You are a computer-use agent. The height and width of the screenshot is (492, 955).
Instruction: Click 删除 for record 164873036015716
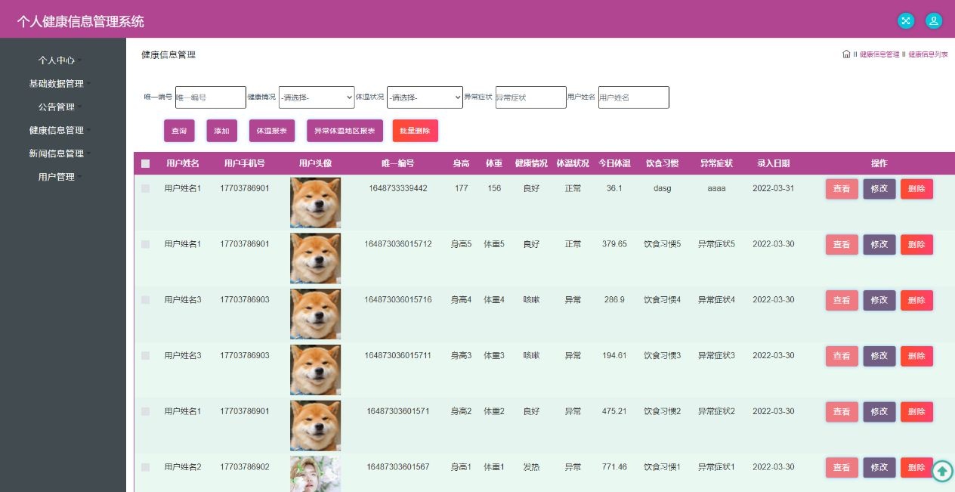(x=916, y=301)
